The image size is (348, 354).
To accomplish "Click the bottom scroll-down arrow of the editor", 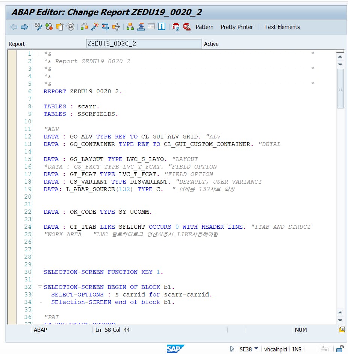I will click(340, 320).
